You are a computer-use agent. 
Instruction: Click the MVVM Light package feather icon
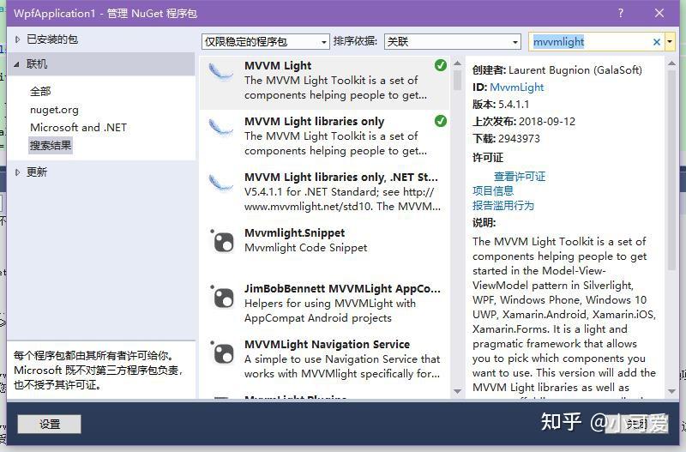tap(220, 72)
